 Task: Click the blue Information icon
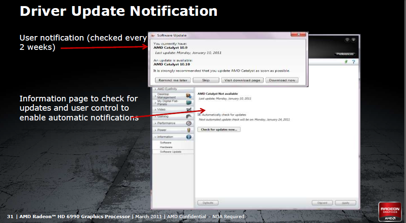coord(188,137)
